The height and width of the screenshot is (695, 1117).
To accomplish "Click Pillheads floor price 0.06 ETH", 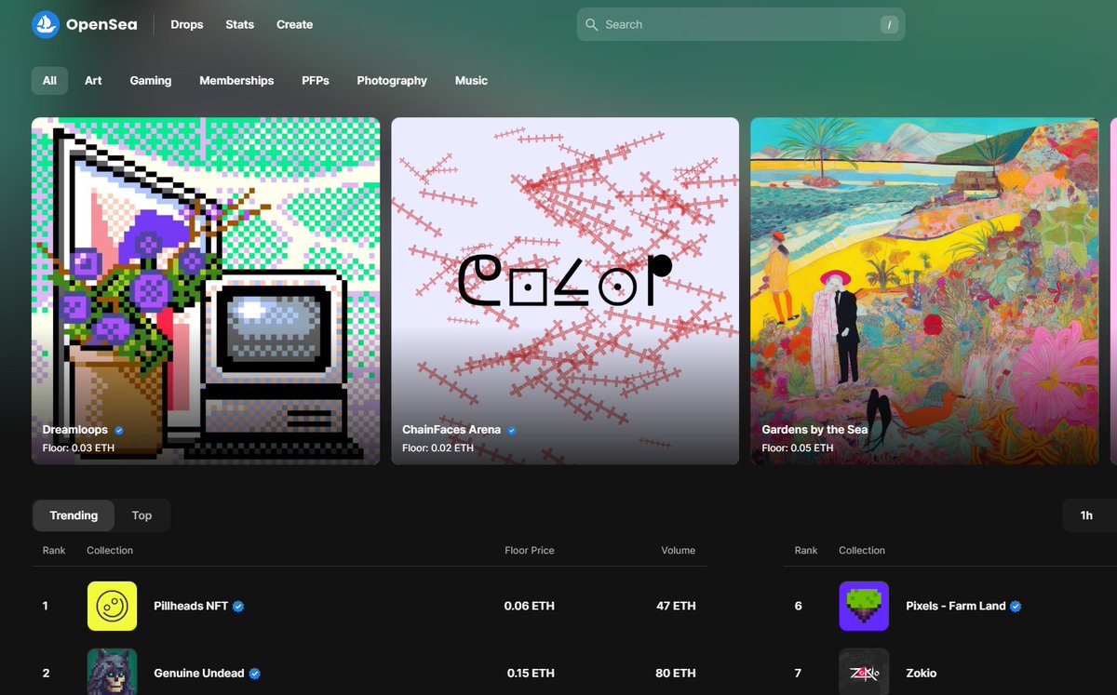I will pos(530,606).
